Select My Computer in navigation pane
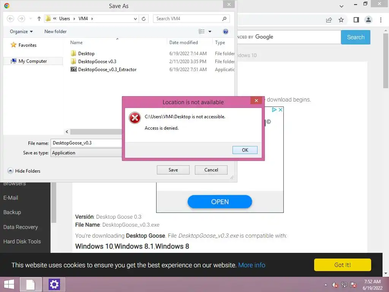Screen dimensions: 389x292 click(x=33, y=61)
